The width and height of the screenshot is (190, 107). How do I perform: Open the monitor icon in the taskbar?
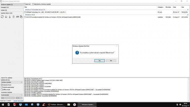click(x=21, y=104)
